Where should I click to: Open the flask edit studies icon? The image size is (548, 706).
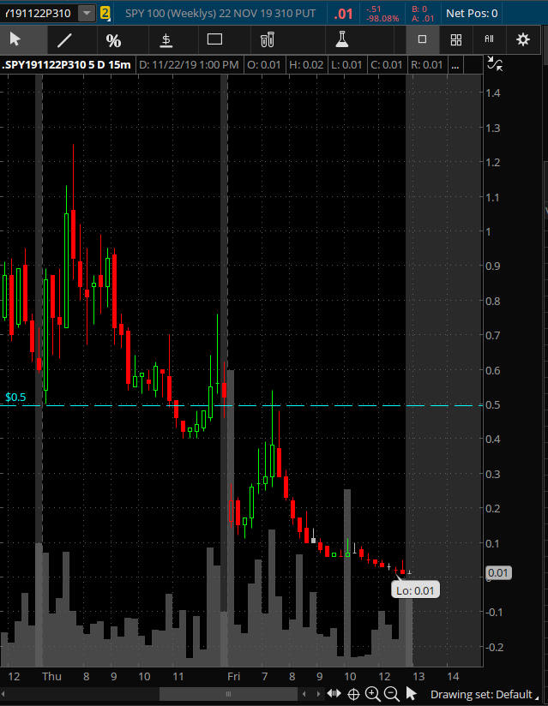(x=342, y=39)
